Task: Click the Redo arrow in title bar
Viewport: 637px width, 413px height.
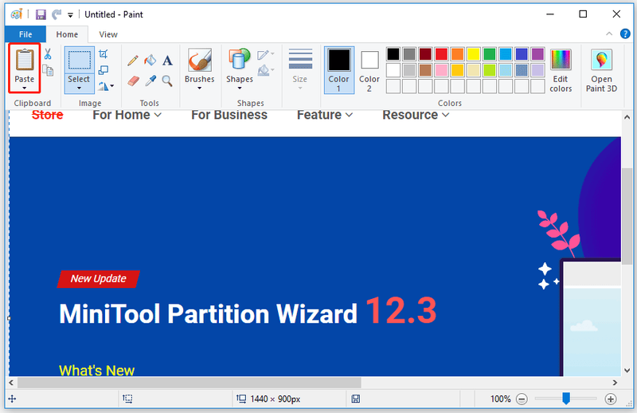Action: point(57,14)
